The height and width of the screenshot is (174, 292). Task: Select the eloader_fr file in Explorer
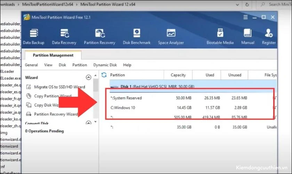pos(11,98)
